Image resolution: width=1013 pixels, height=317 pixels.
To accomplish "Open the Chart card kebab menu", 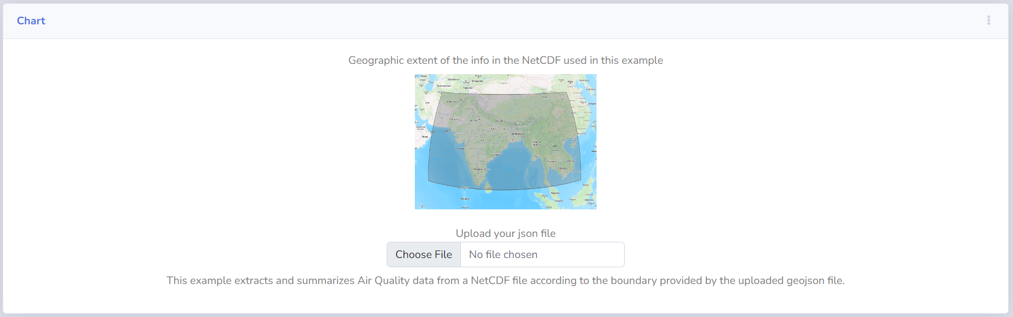I will click(x=989, y=21).
